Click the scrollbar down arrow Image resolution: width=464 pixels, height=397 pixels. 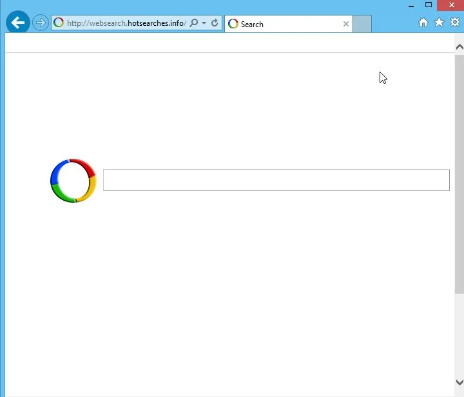tap(459, 382)
